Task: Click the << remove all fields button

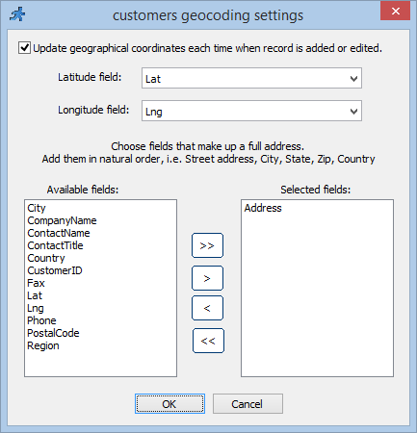Action: (208, 341)
